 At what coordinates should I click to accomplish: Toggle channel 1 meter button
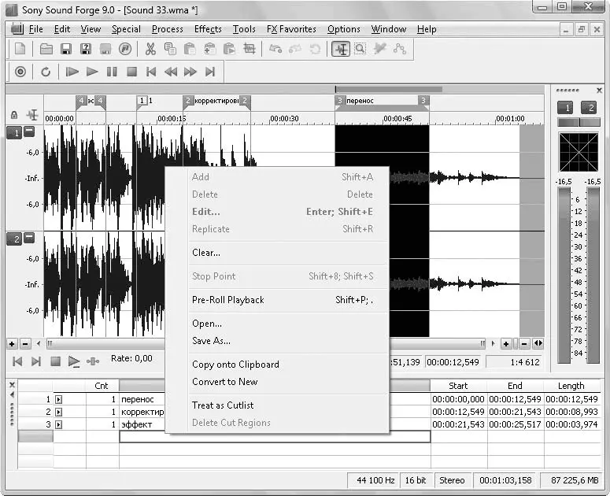(564, 108)
